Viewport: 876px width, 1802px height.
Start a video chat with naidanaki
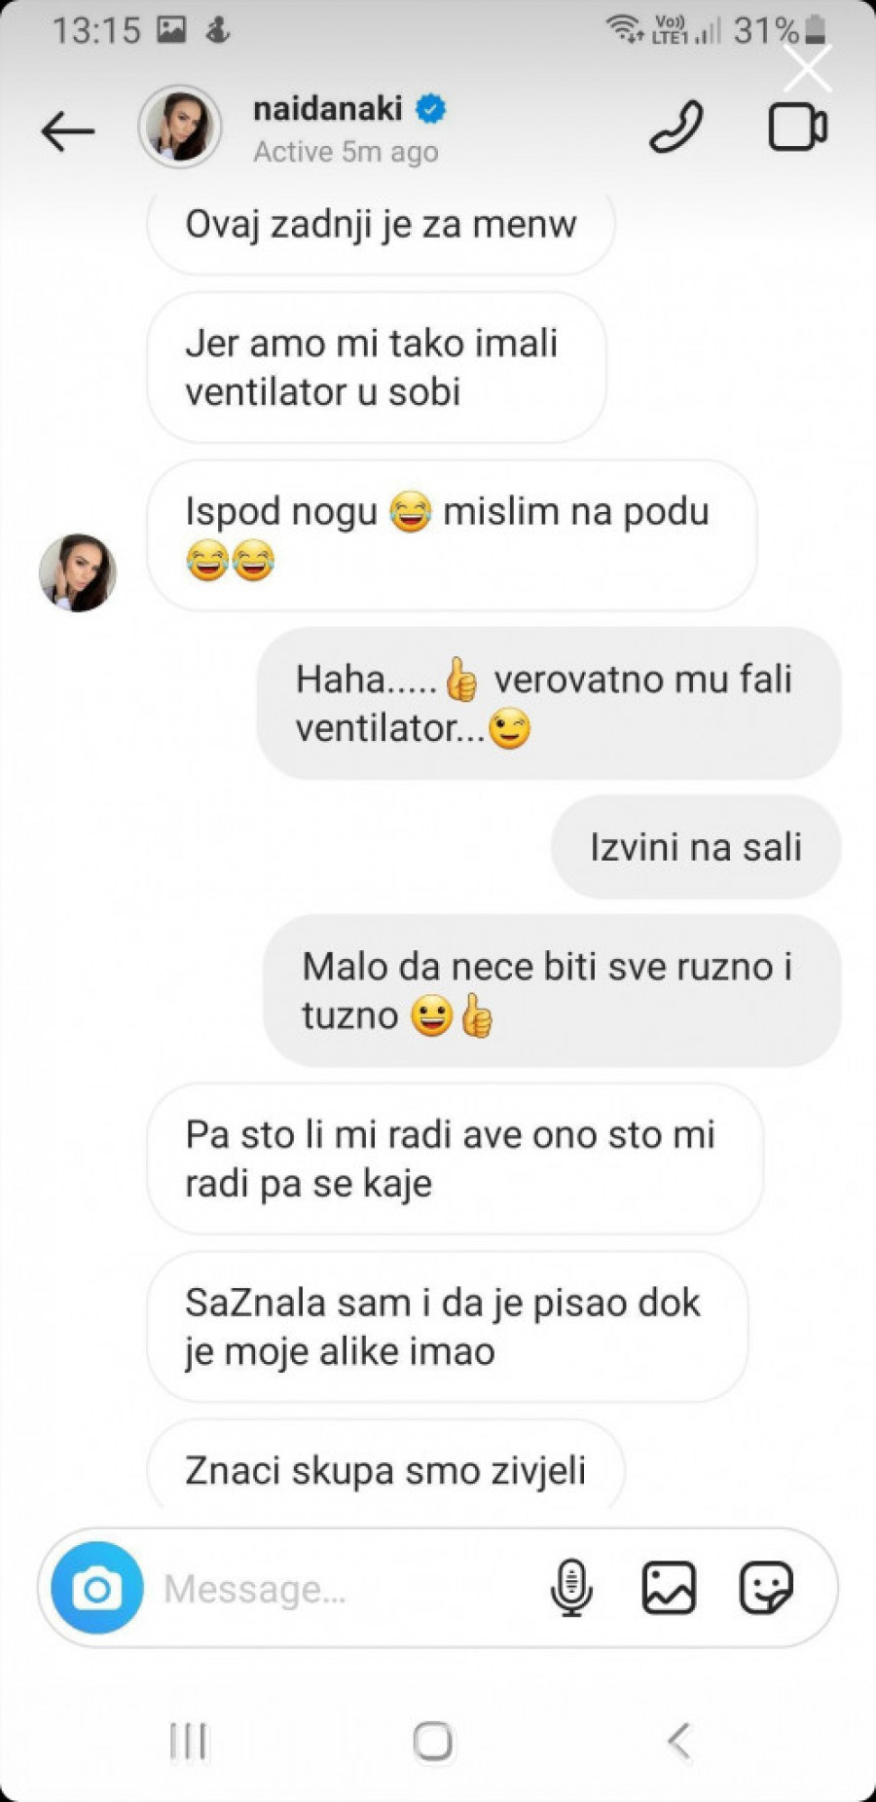(x=798, y=127)
